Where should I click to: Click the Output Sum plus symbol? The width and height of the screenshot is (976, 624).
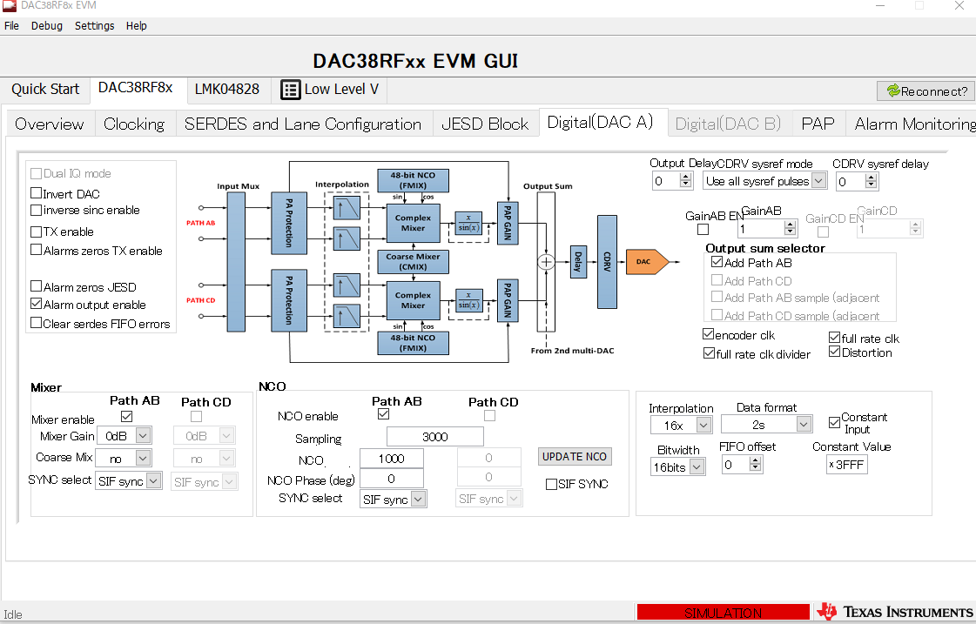click(546, 262)
